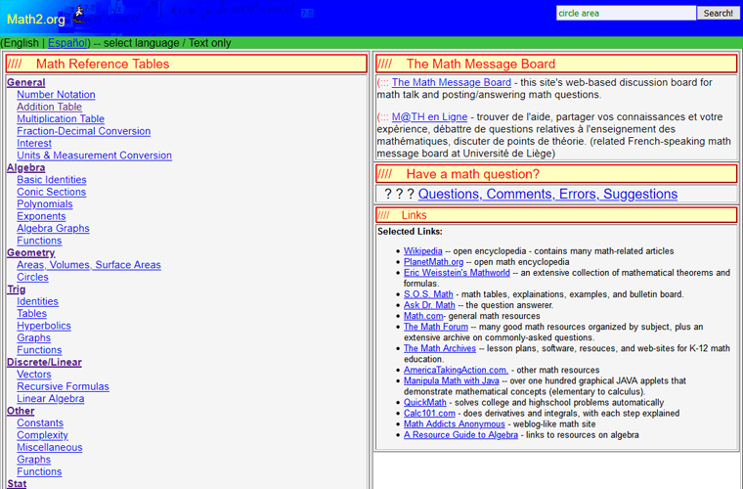Visit Manipula Math with Java
The height and width of the screenshot is (489, 743).
point(451,381)
